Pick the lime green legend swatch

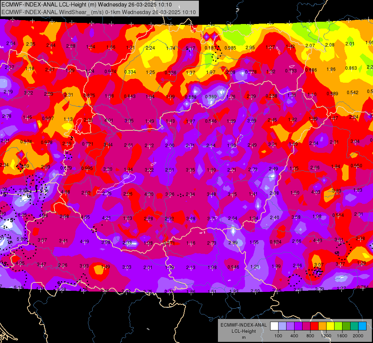coord(338,326)
